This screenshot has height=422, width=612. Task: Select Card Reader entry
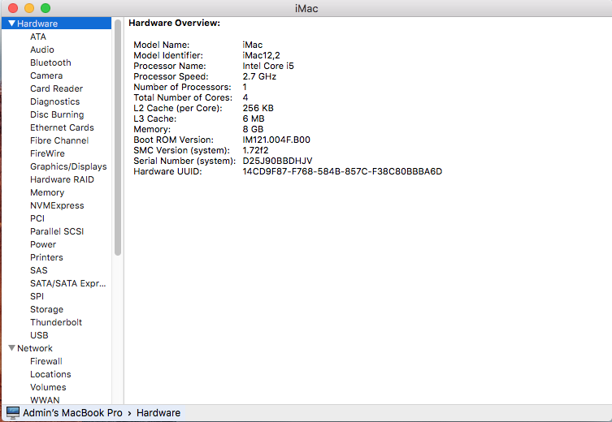tap(57, 88)
